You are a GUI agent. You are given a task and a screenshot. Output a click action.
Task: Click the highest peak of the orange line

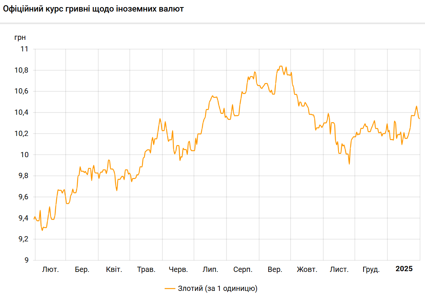281,66
